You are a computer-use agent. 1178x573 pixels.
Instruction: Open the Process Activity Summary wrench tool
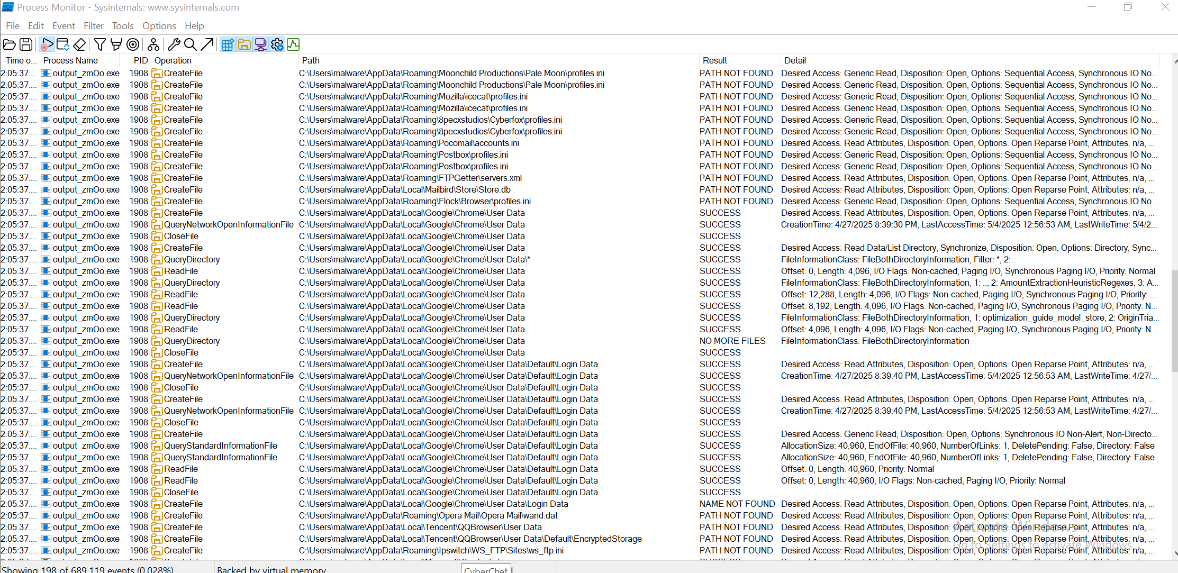coord(174,44)
